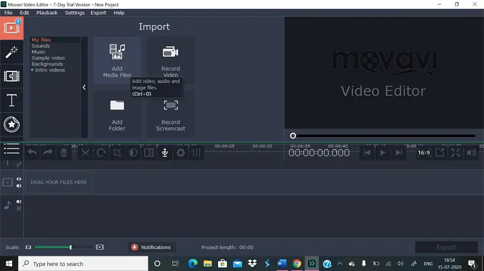Select Backgrounds category
Image resolution: width=484 pixels, height=271 pixels.
(47, 64)
